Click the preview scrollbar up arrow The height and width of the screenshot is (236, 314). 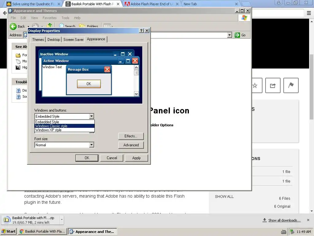coord(136,67)
